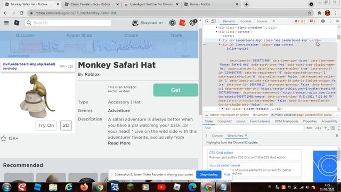
Task: Click div.content in the breadcrumb bar
Action: [260, 115]
